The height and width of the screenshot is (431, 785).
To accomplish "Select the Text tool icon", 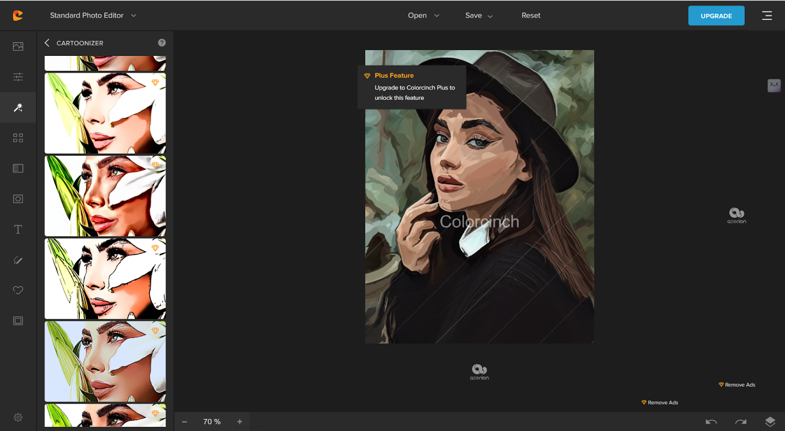I will (x=18, y=229).
